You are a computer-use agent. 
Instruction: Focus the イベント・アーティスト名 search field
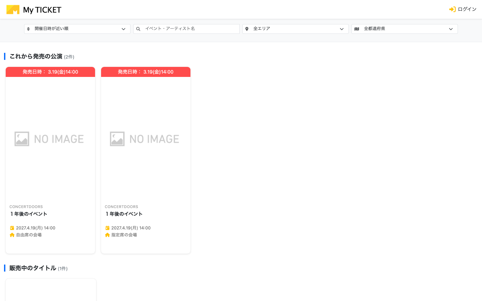pos(186,29)
